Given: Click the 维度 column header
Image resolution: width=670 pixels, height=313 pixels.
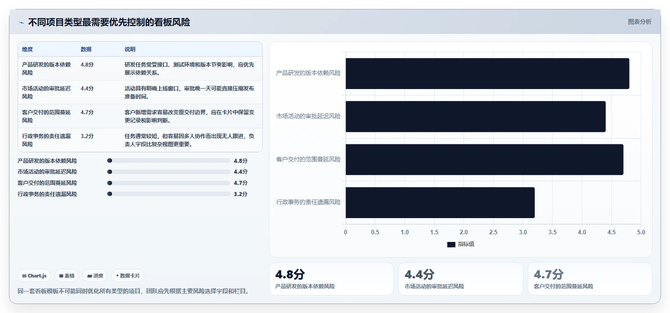Looking at the screenshot, I should (x=27, y=49).
